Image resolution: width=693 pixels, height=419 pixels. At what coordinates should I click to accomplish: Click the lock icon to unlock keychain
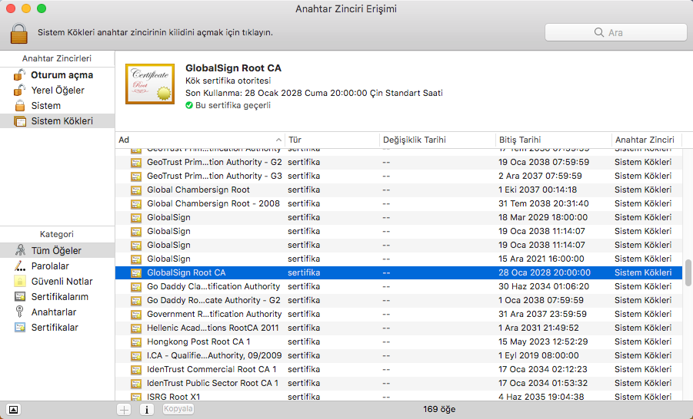click(19, 33)
